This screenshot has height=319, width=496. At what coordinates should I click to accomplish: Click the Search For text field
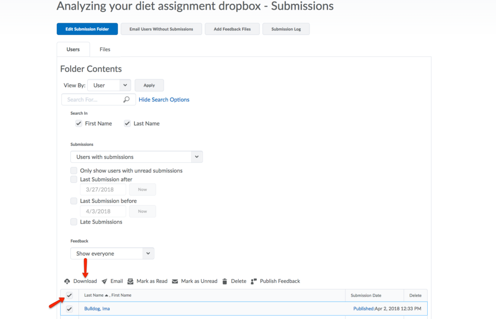click(93, 100)
